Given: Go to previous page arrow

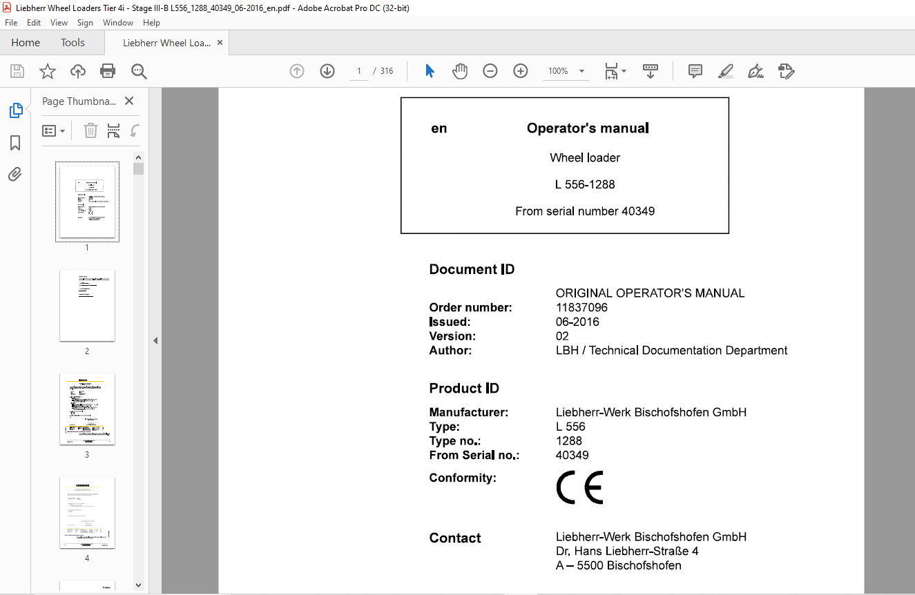Looking at the screenshot, I should coord(297,71).
